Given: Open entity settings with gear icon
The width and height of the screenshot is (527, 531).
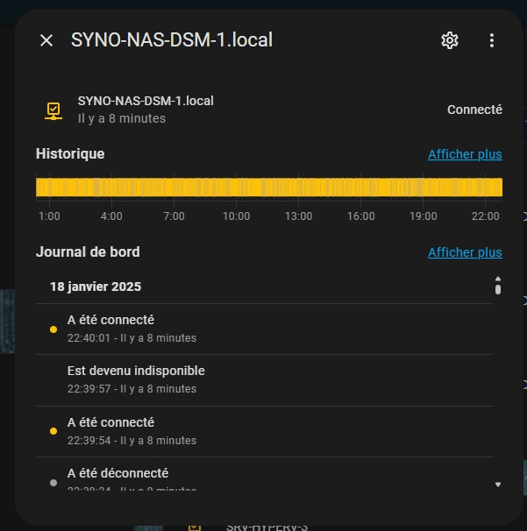Looking at the screenshot, I should [x=450, y=40].
